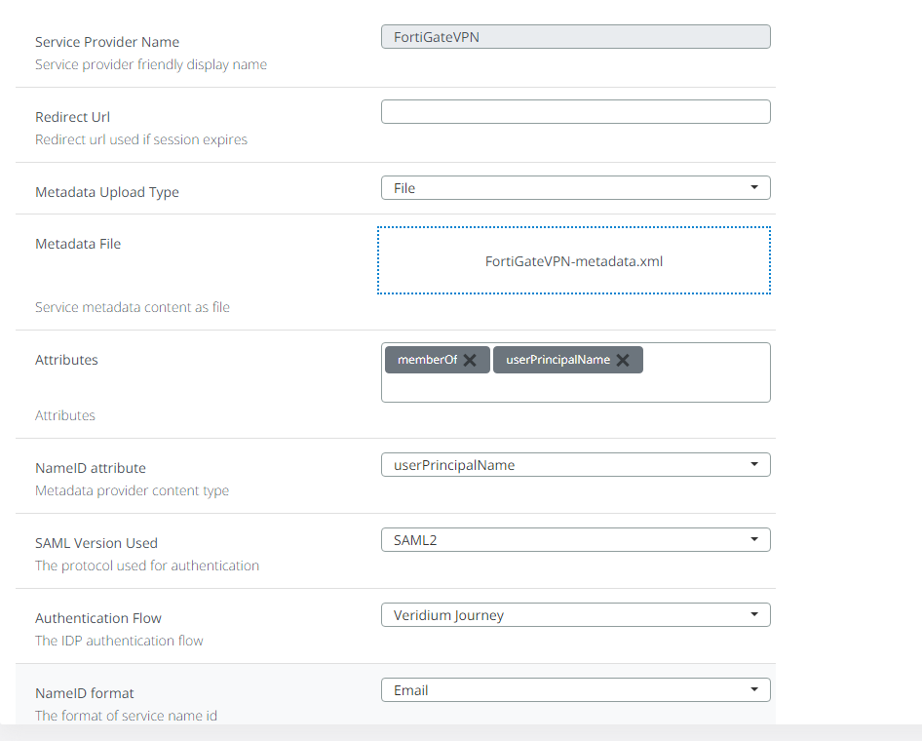Viewport: 922px width, 741px height.
Task: Click the FortiGateVPN-metadata.xml file name
Action: 574,261
